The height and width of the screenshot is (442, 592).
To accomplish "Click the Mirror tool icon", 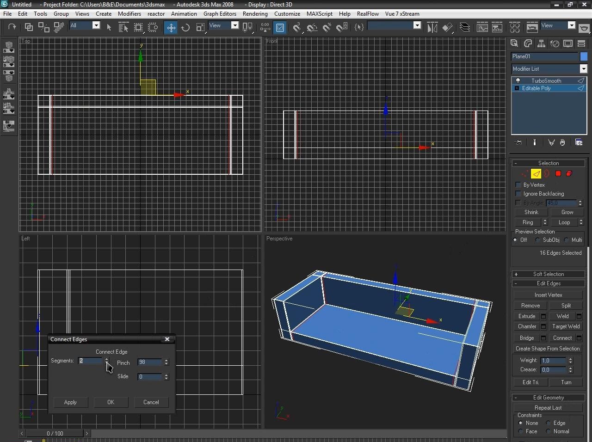I will coord(432,27).
